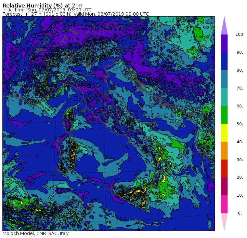Pick the 60–70 teal legend color
The width and height of the screenshot is (247, 238).
coord(224,97)
